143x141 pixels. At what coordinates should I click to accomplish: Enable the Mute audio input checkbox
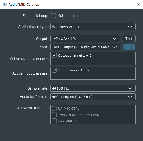(x=53, y=16)
